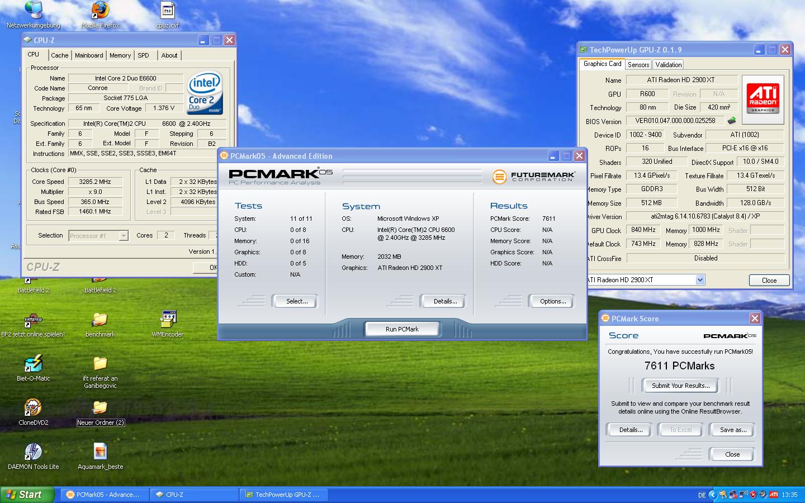Click the BIOS save chip icon in GPU-Z
Viewport: 805px width, 503px height.
click(731, 120)
